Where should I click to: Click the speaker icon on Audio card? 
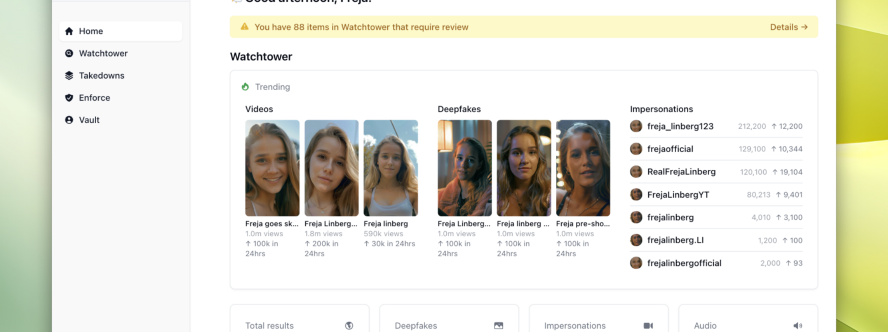(x=797, y=326)
